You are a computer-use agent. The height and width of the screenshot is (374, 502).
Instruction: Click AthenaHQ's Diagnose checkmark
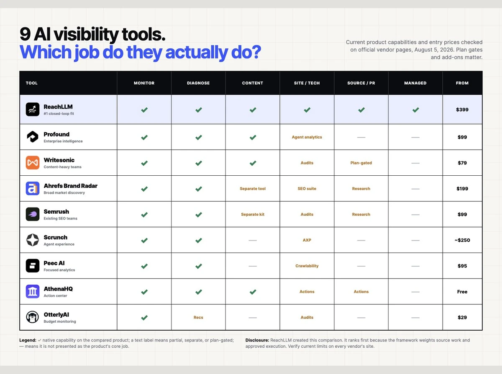(199, 292)
